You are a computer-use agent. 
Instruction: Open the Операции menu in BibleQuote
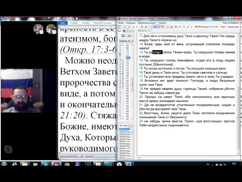(130, 23)
